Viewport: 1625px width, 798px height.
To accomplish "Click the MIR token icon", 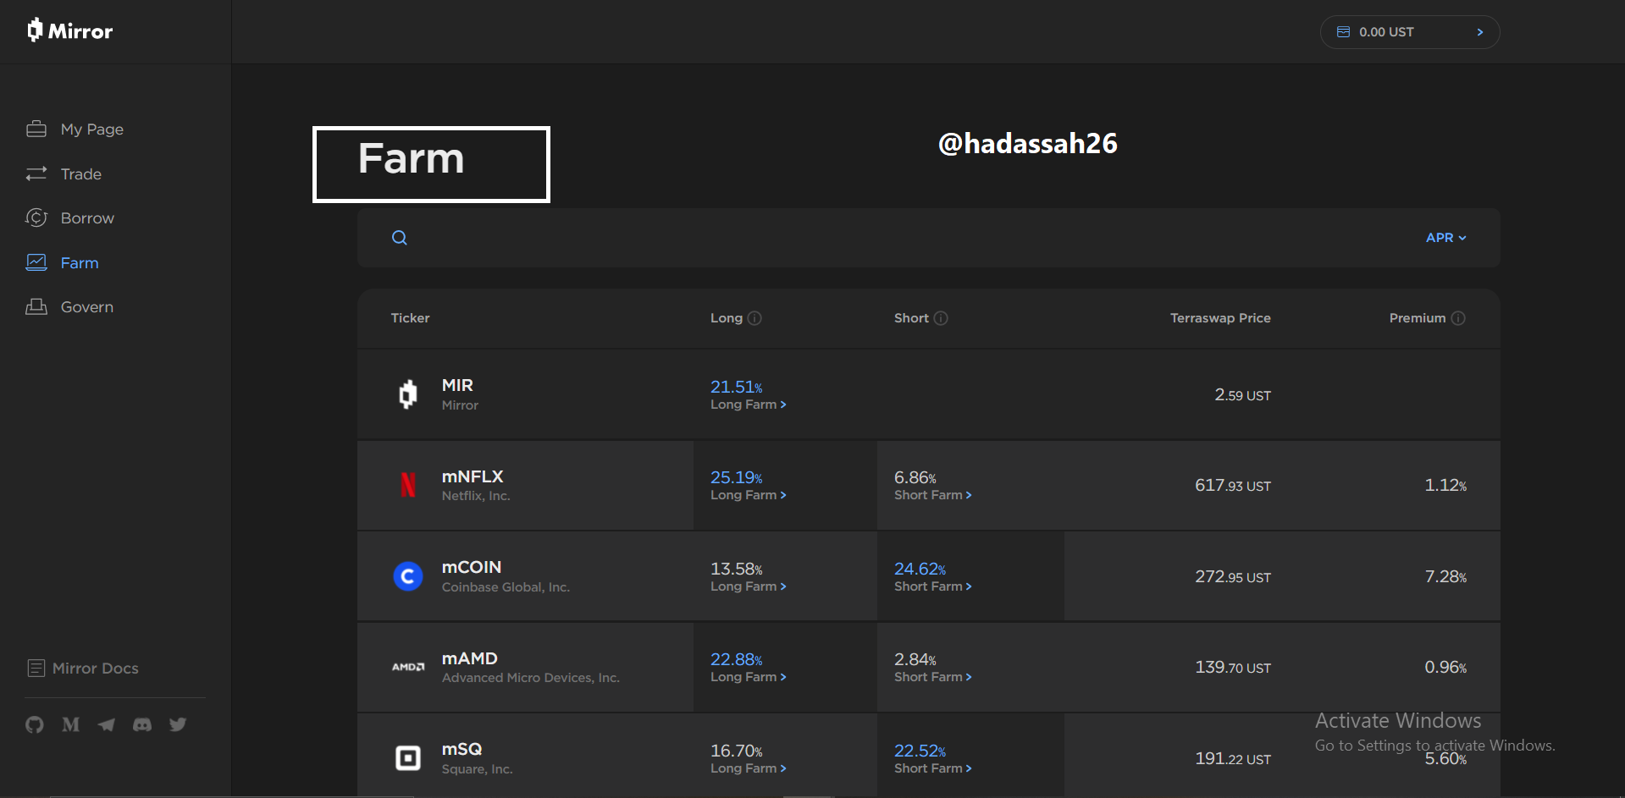I will click(x=408, y=394).
